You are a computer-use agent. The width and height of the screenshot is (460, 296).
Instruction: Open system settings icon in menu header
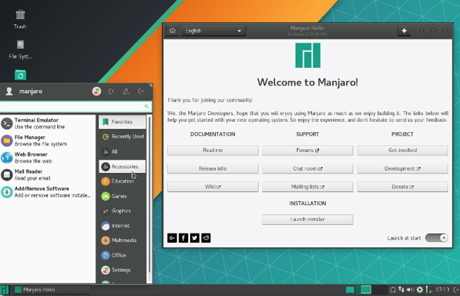tap(97, 91)
